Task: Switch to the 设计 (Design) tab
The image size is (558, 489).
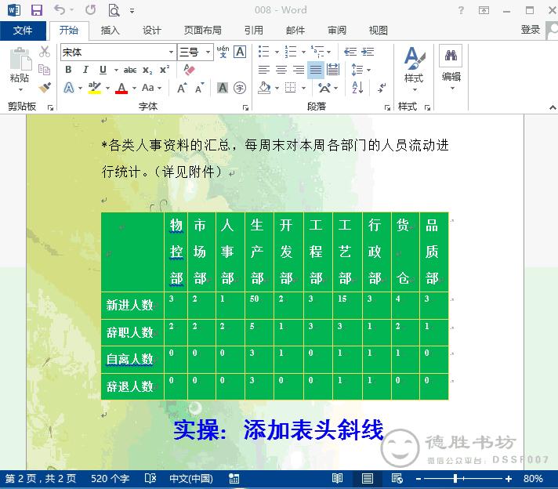Action: tap(152, 31)
